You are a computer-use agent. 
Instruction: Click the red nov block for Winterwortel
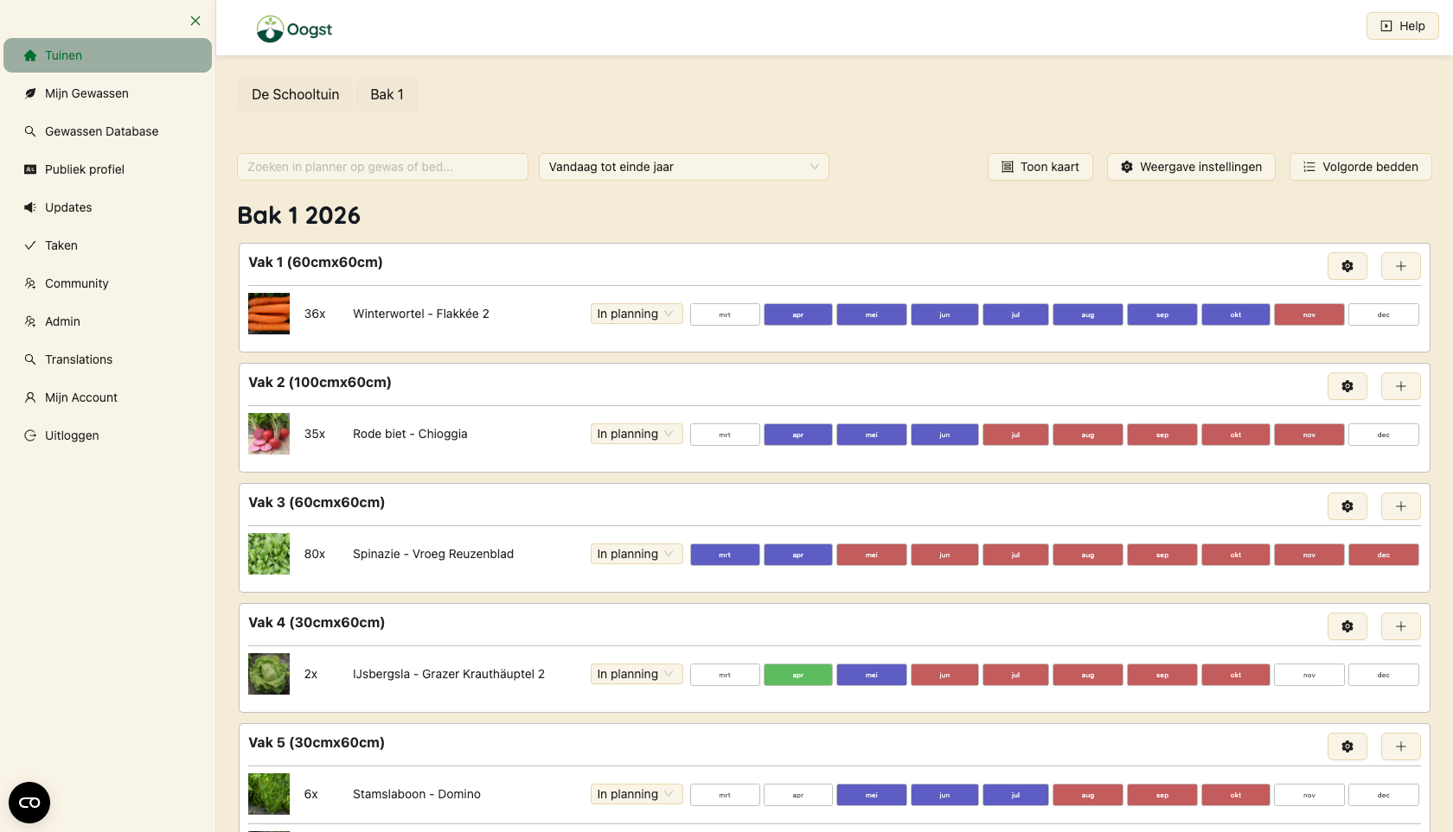click(1309, 314)
